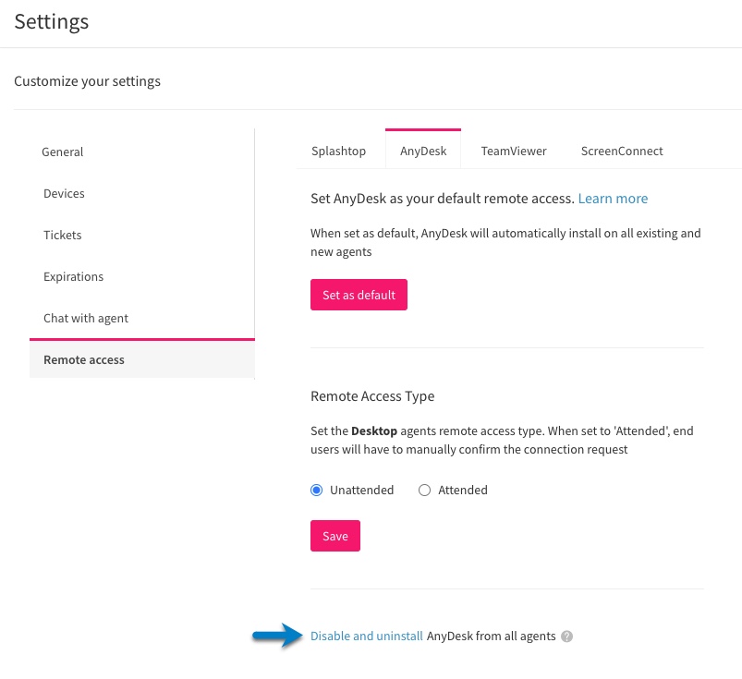Screen dimensions: 742x679
Task: Open Devices settings section
Action: pyautogui.click(x=64, y=193)
